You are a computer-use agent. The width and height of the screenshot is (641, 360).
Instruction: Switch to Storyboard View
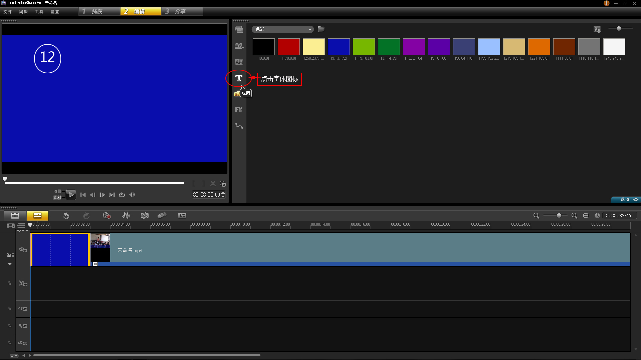click(x=15, y=216)
